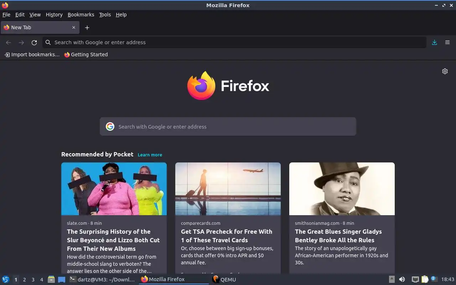Screen dimensions: 456x285
Task: Switch to workspace 4
Action: click(41, 280)
